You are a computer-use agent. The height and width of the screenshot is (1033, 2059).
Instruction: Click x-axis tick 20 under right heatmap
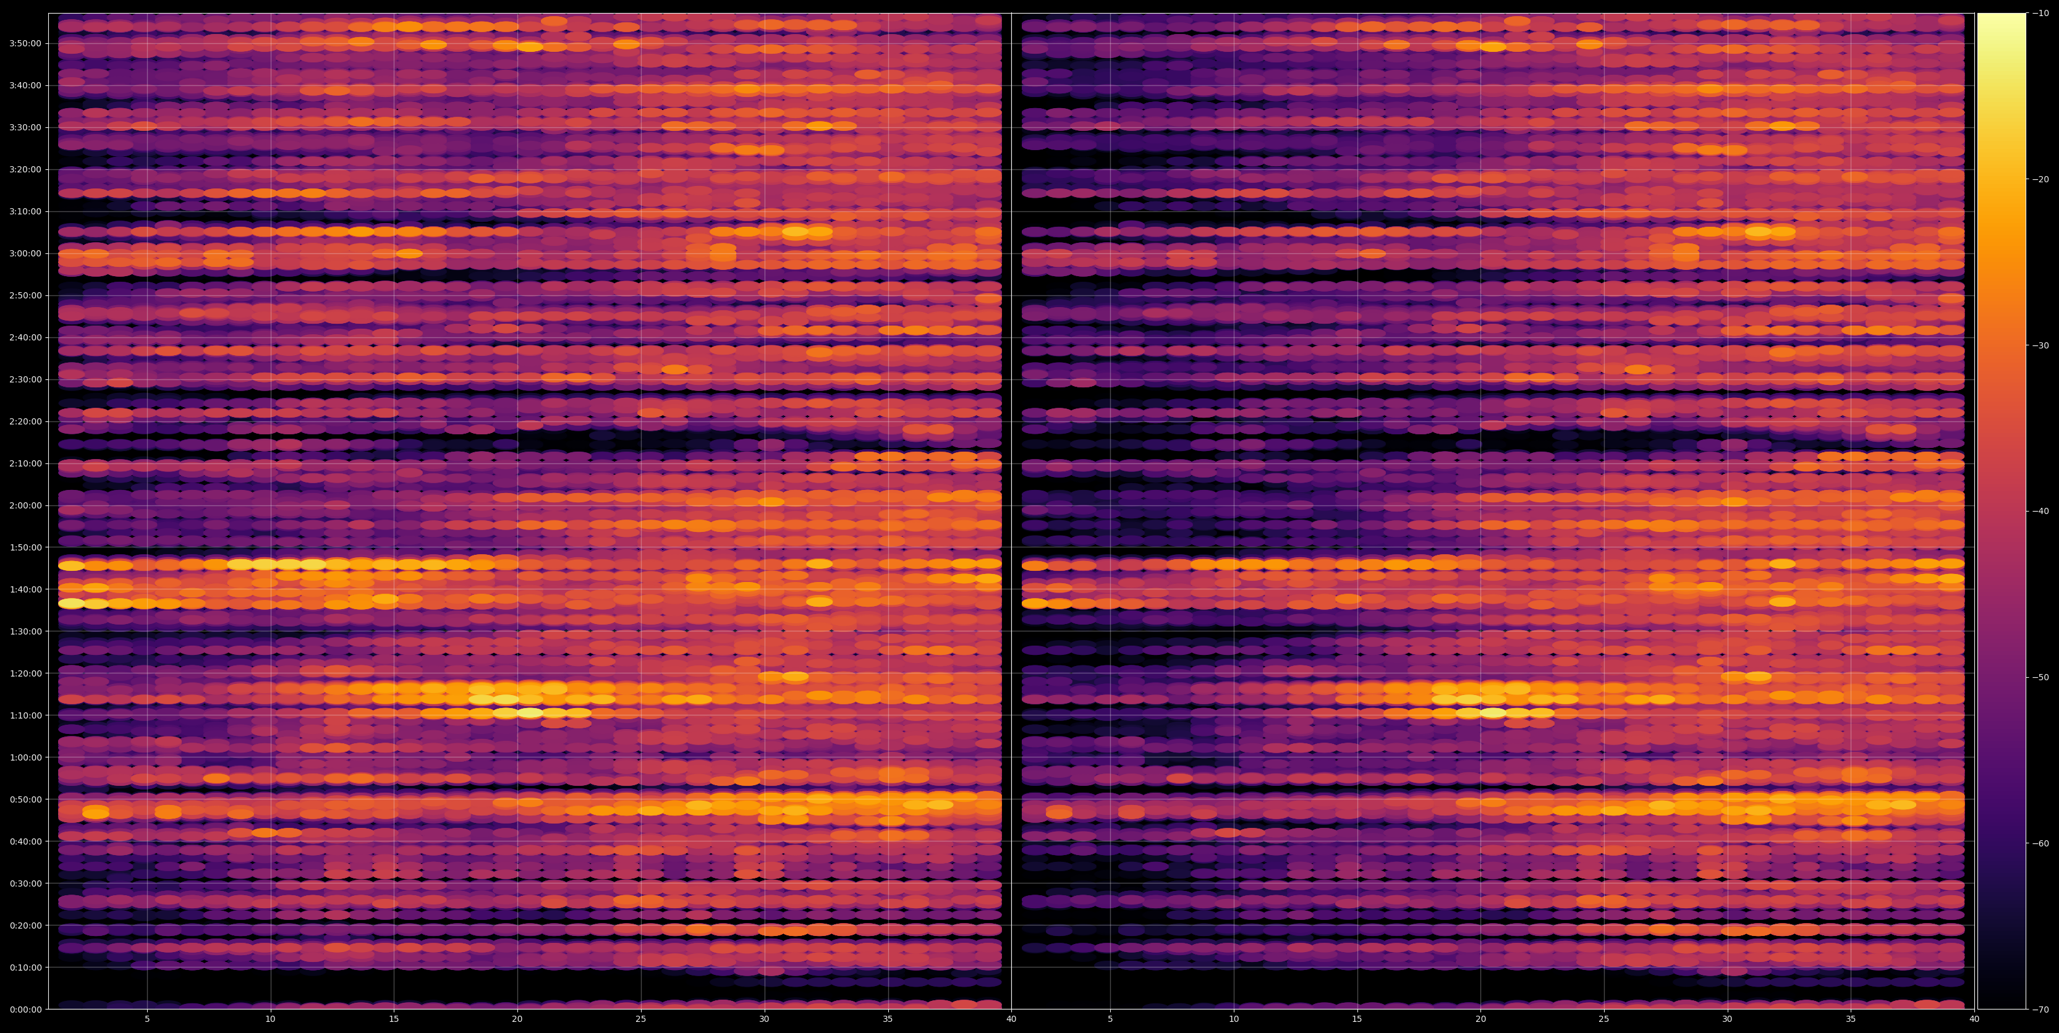coord(1480,1019)
